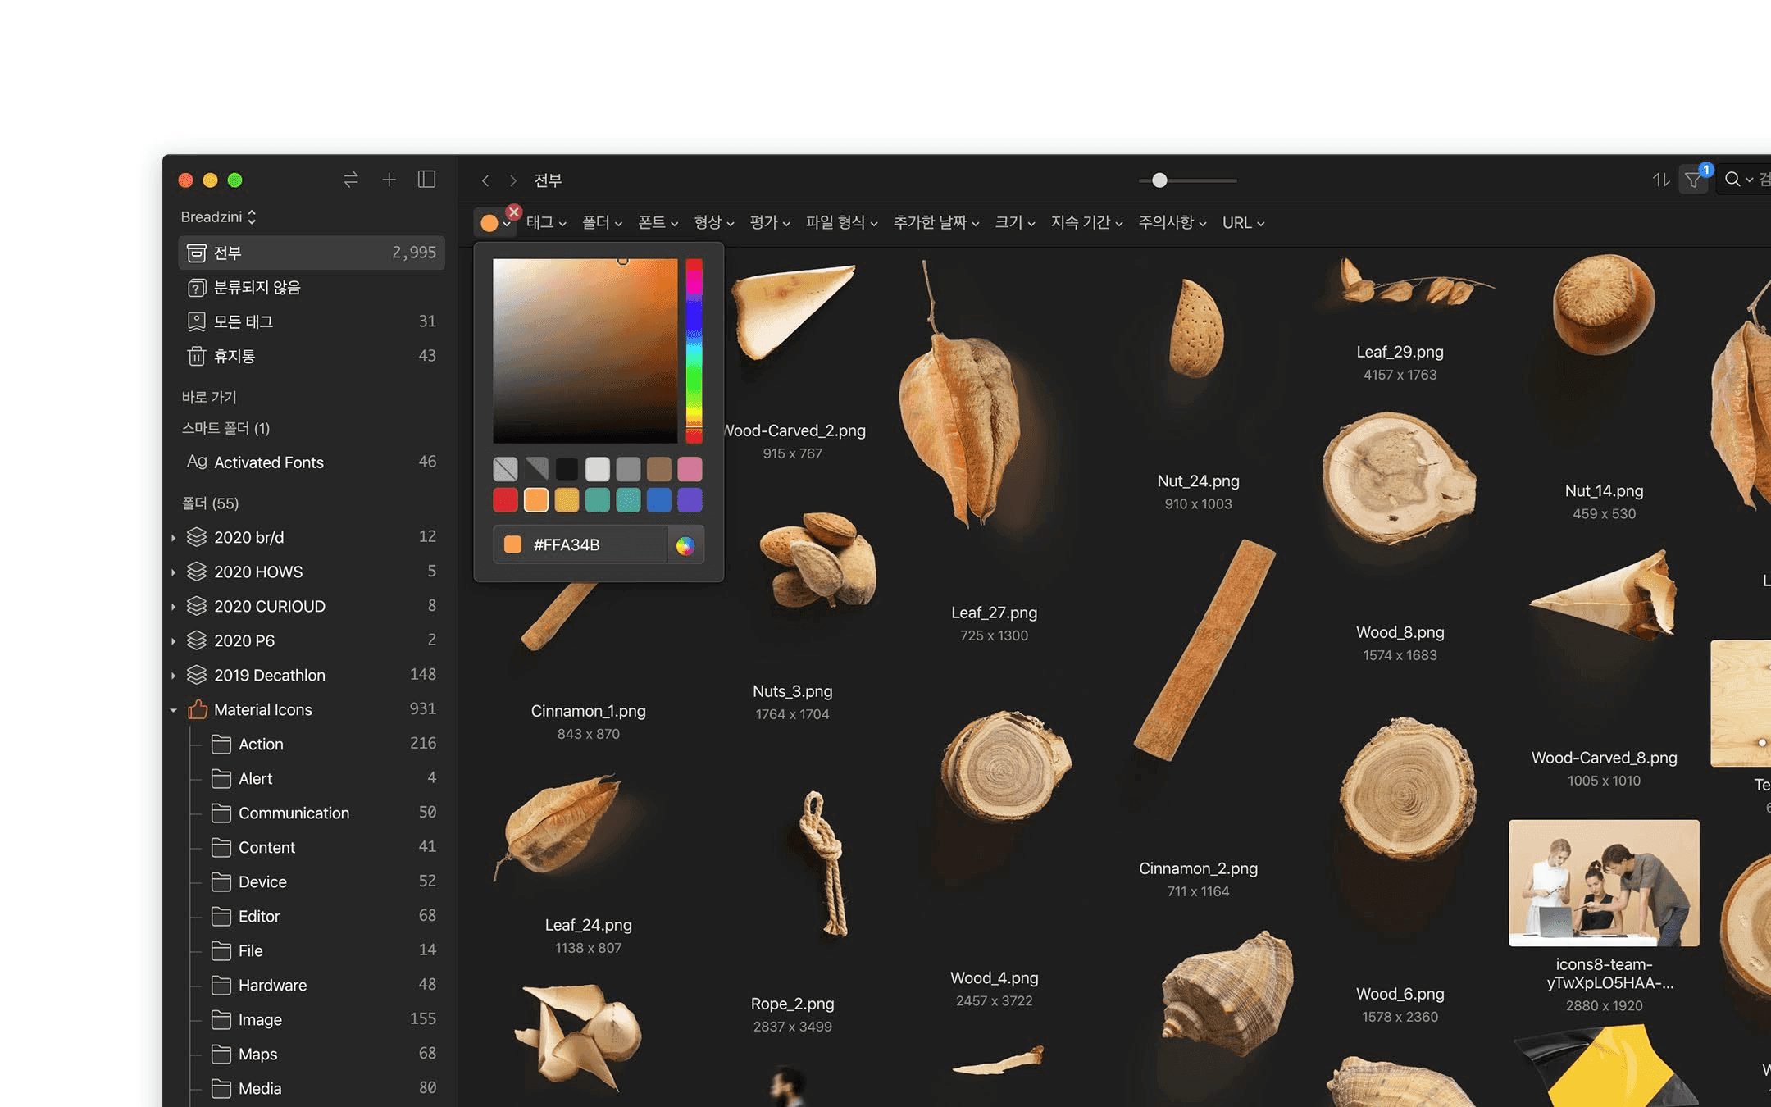Expand the 2020 br/d folder

pos(174,538)
